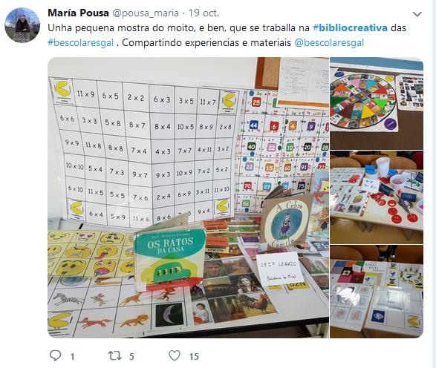Viewport: 436px width, 368px height.
Task: Open the circular board game photo
Action: [377, 103]
